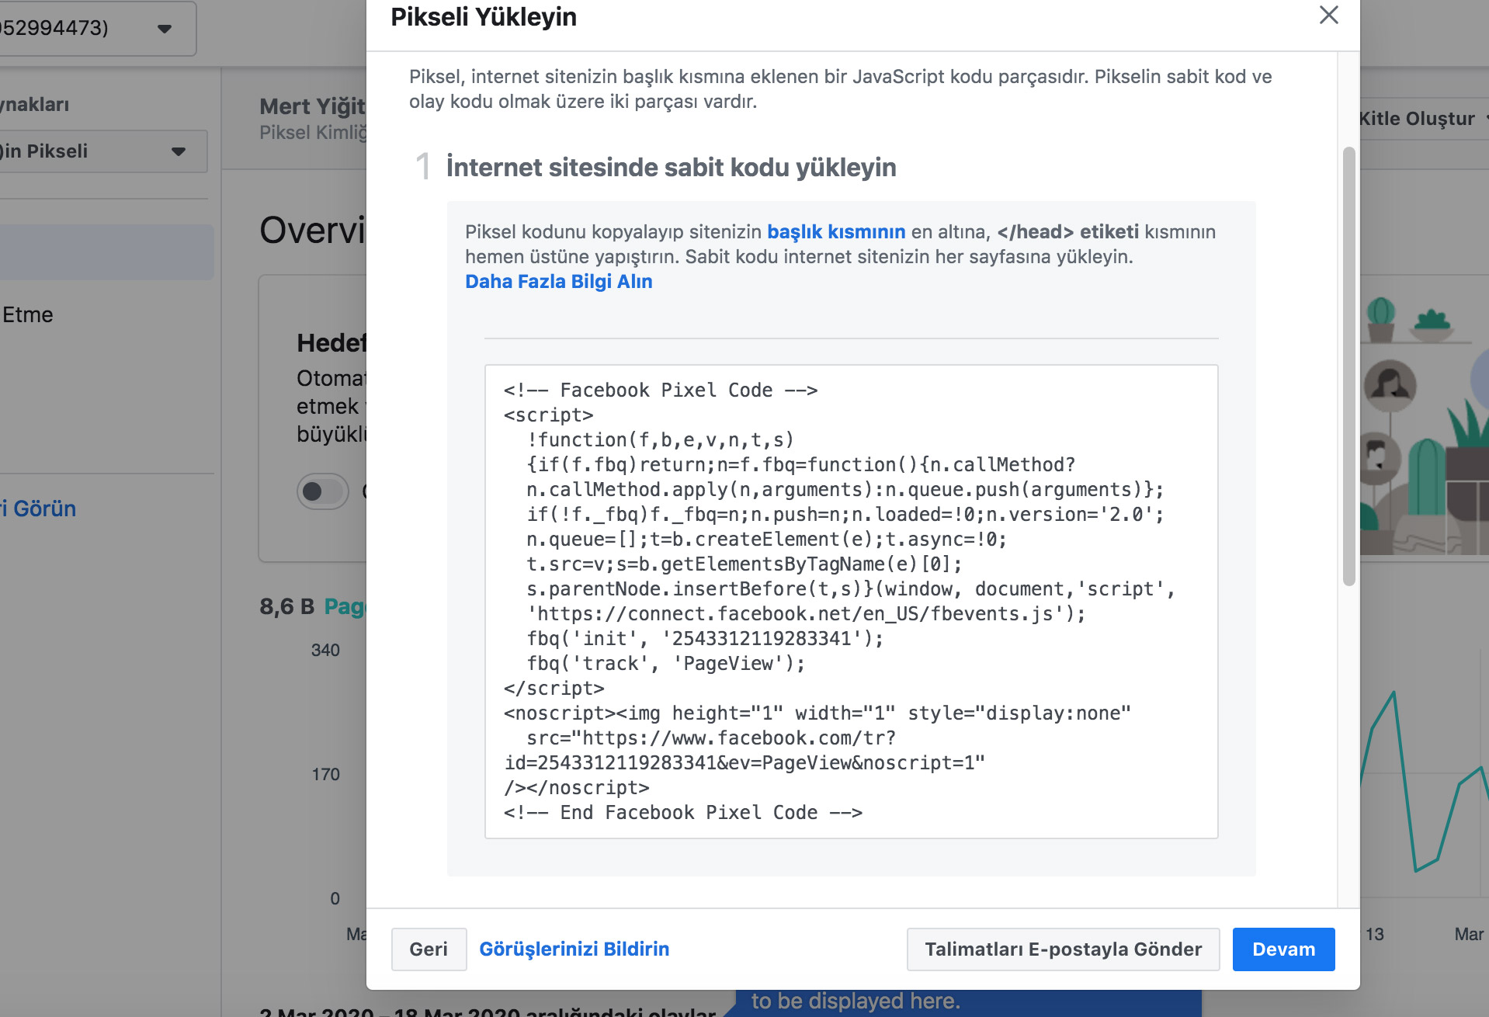Image resolution: width=1489 pixels, height=1017 pixels.
Task: Click the connect.facebook.net URL line in code
Action: [x=806, y=613]
